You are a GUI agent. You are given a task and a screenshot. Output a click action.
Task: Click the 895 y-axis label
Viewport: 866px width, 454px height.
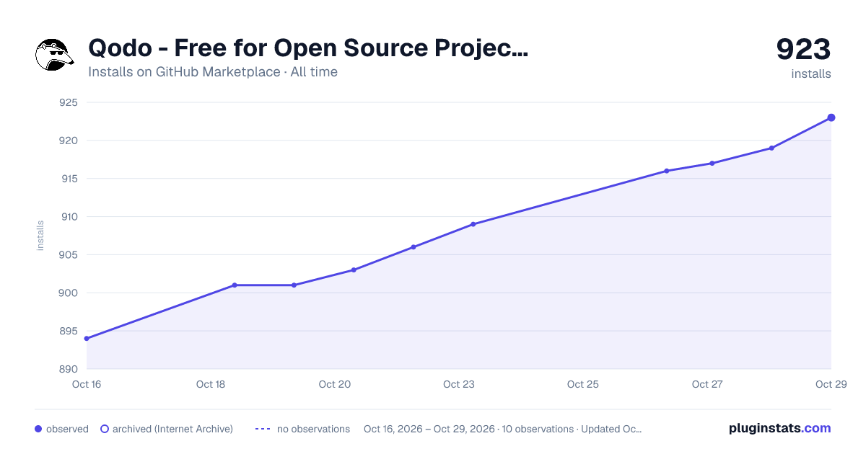pyautogui.click(x=69, y=331)
